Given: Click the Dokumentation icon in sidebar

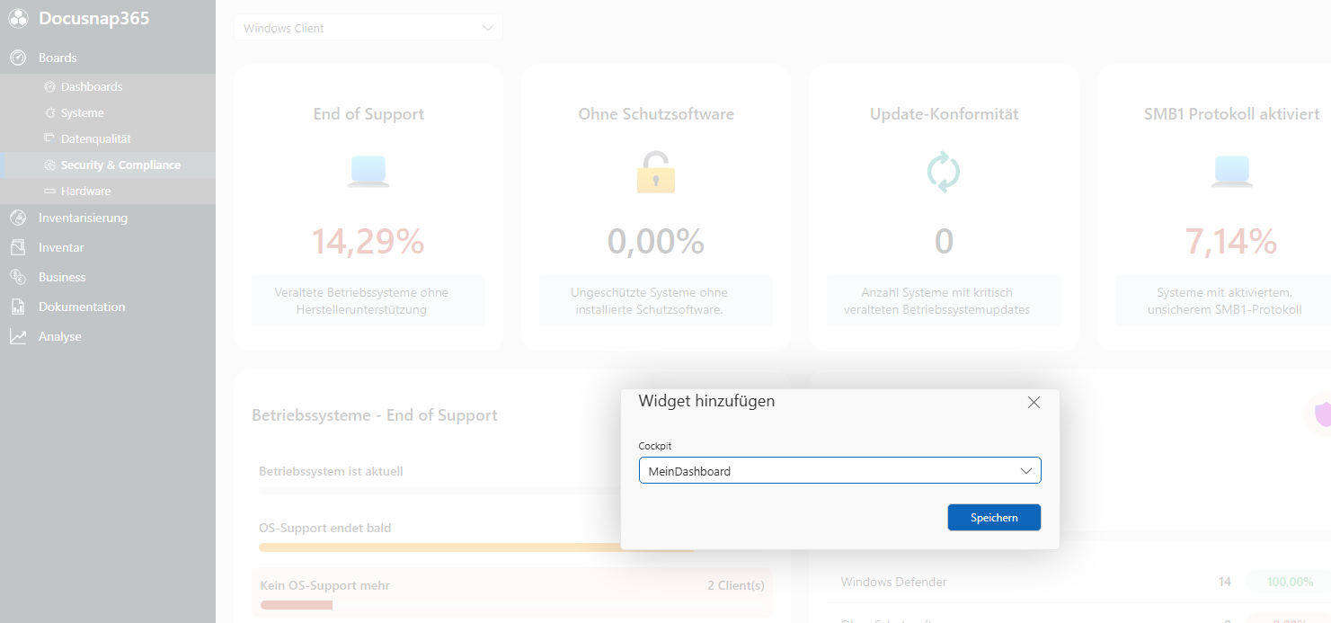Looking at the screenshot, I should coord(18,307).
